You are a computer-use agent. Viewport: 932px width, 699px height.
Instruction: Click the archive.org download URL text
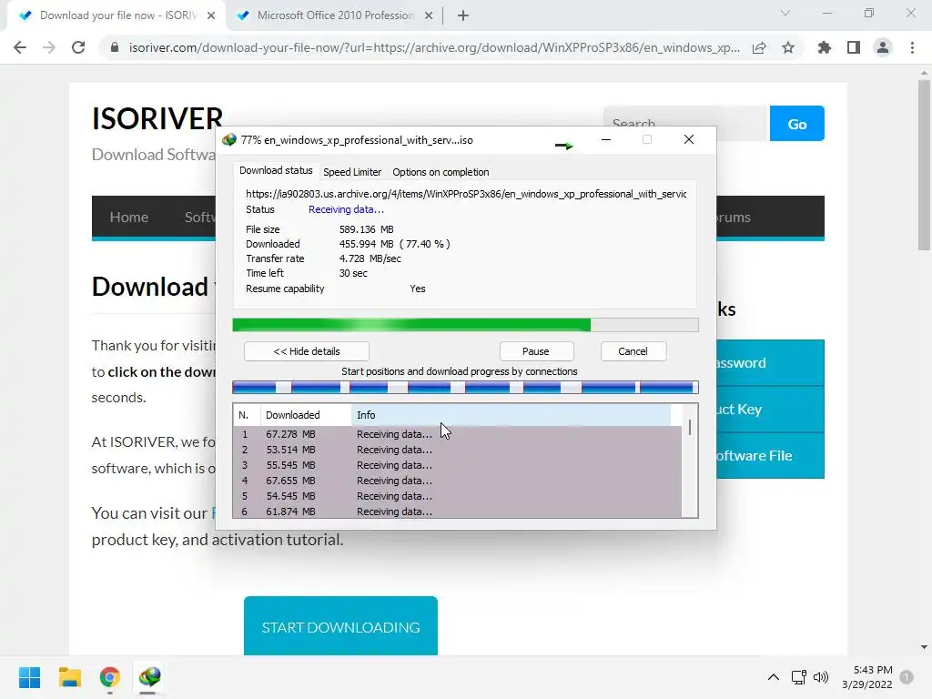coord(466,194)
